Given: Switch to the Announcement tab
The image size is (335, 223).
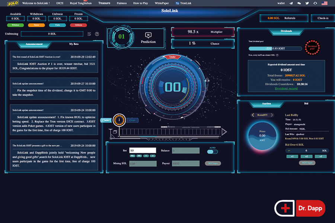Looking at the screenshot, I should tap(34, 44).
